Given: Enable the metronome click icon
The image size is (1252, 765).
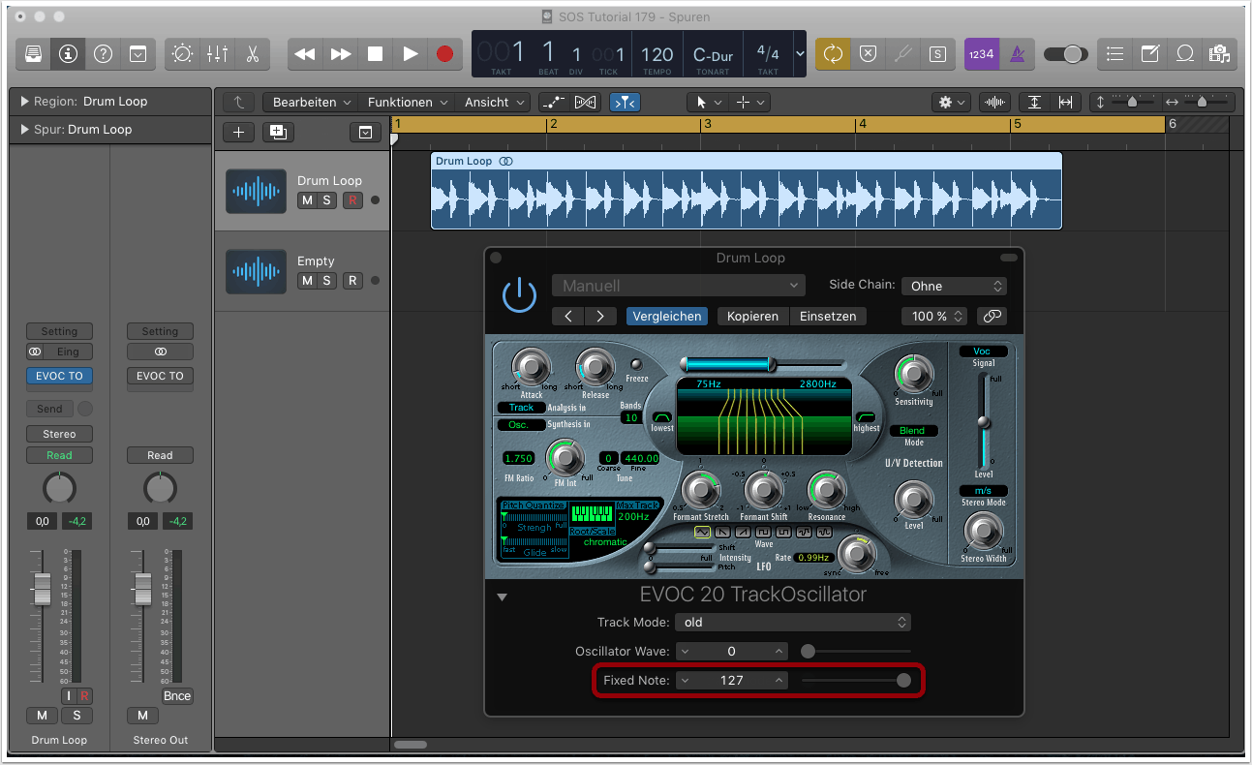Looking at the screenshot, I should 1017,54.
